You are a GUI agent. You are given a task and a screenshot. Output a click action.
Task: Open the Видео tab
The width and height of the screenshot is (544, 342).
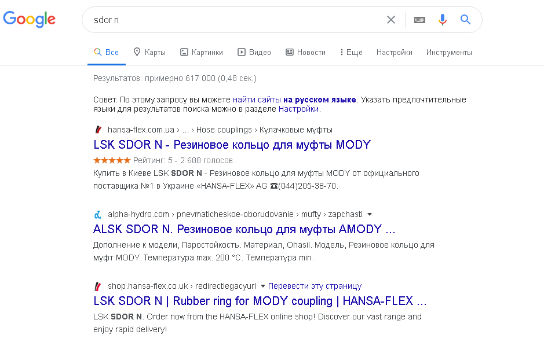[254, 52]
